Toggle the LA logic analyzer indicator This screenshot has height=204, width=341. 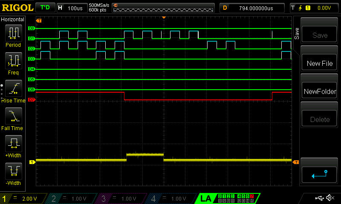click(x=205, y=198)
